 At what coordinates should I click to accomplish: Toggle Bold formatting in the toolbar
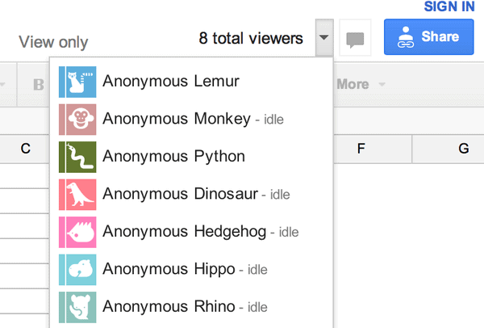39,84
